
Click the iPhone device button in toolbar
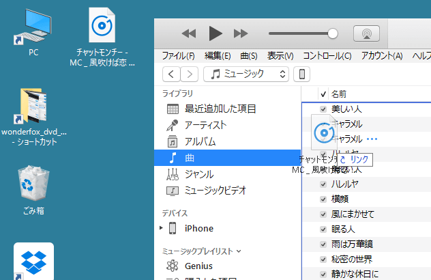[302, 74]
